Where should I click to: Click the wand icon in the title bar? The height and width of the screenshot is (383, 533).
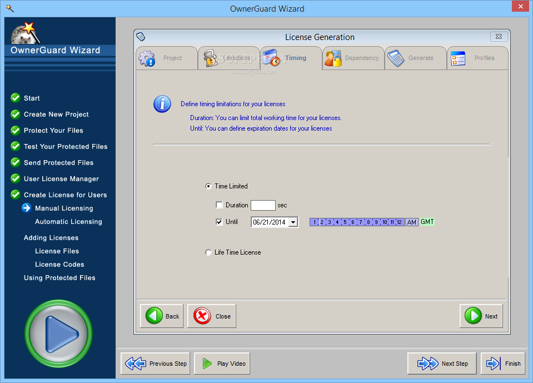9,8
